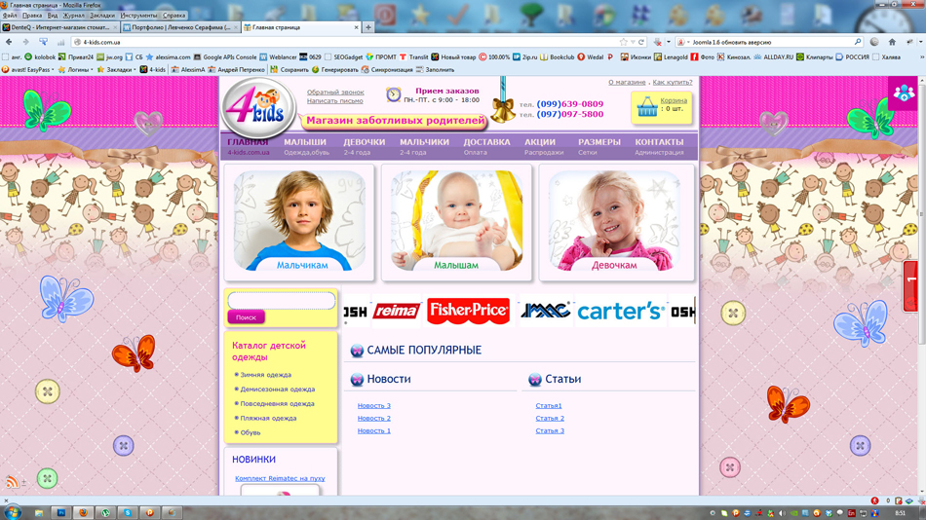Open the Lenagold bookmark

click(x=671, y=57)
